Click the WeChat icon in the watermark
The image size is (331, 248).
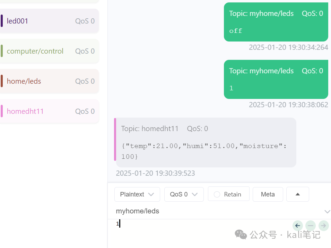pos(241,235)
